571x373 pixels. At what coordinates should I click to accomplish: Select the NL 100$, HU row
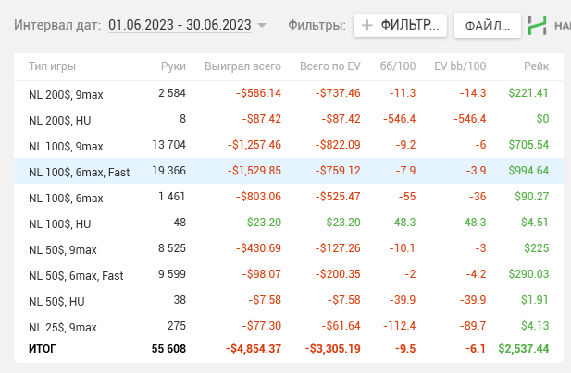[x=289, y=223]
